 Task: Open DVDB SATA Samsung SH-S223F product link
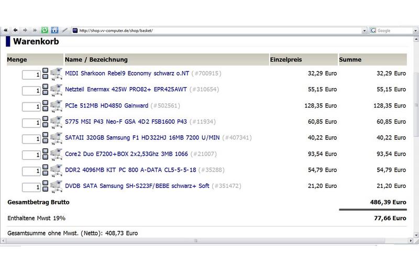point(137,186)
